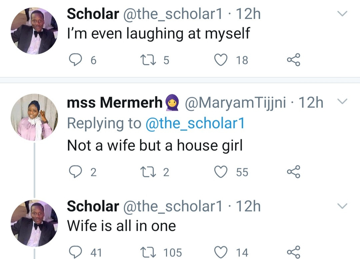Reply to the "Wife is all in one" tweet
Viewport: 360px width, 259px height.
point(75,252)
